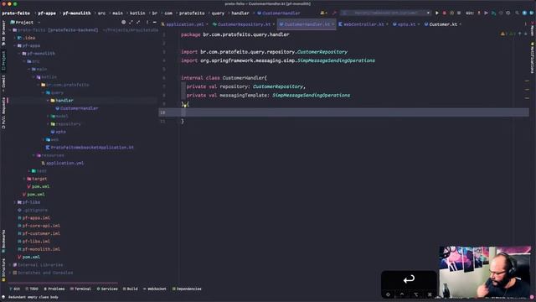
Task: Click the warning inspection indicator in editor
Action: pyautogui.click(x=502, y=34)
